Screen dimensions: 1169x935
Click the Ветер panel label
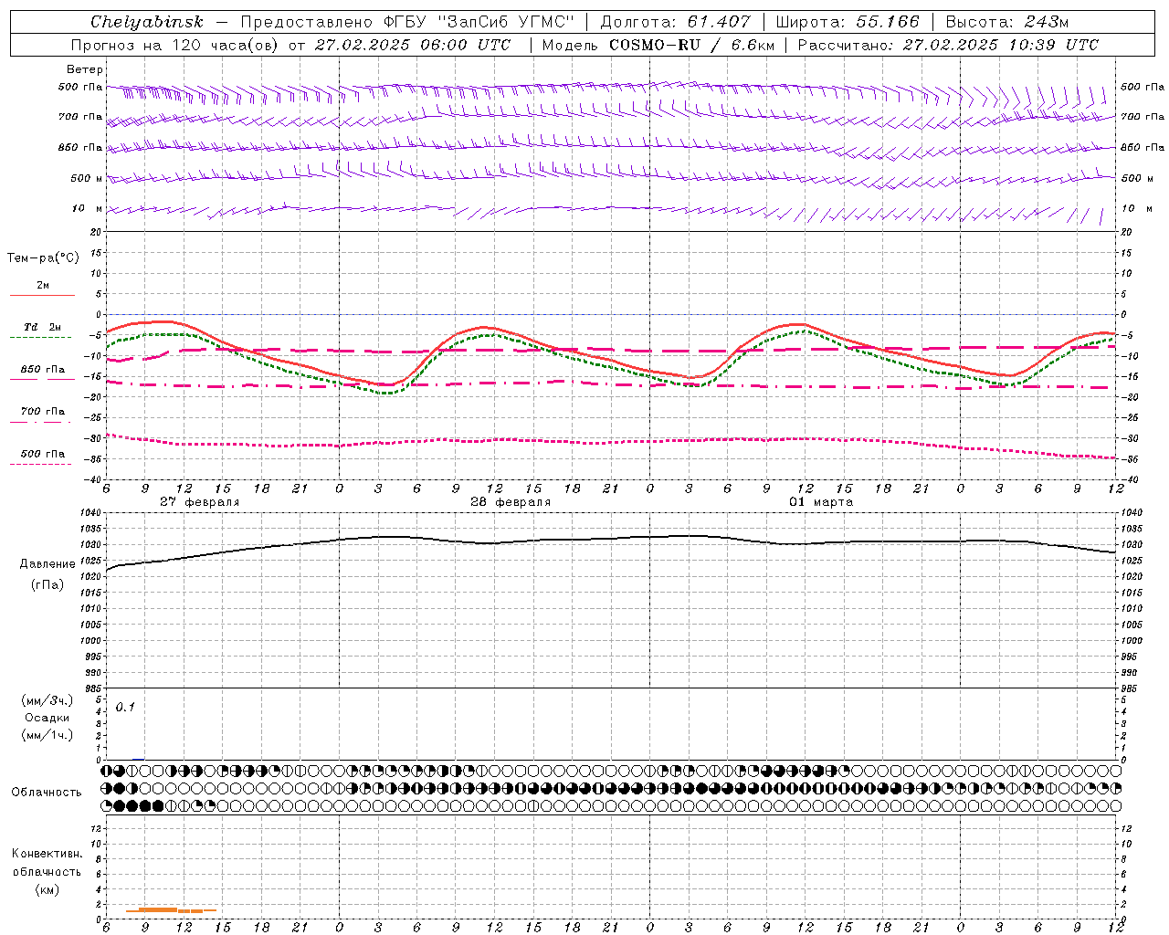84,69
